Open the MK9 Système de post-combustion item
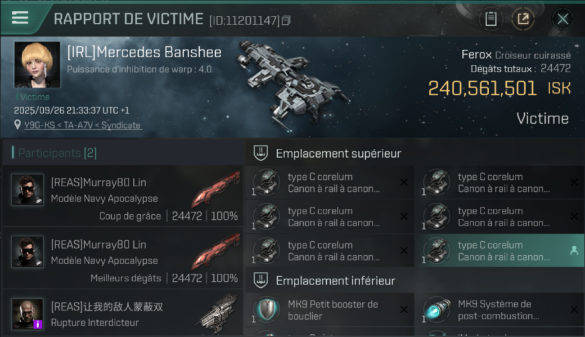The width and height of the screenshot is (585, 337). click(499, 310)
